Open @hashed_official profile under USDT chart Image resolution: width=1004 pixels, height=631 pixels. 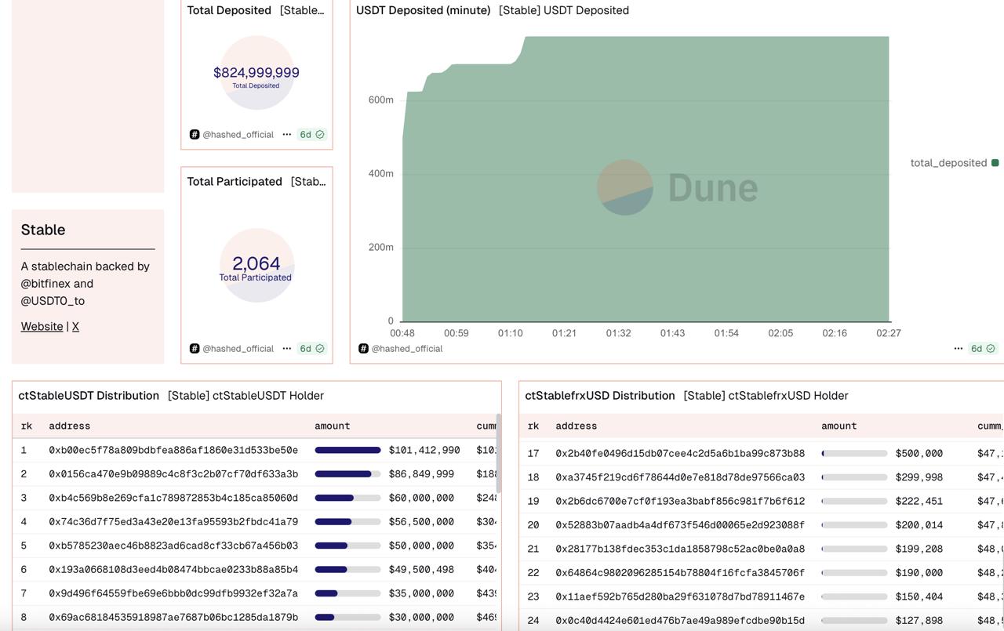tap(406, 349)
